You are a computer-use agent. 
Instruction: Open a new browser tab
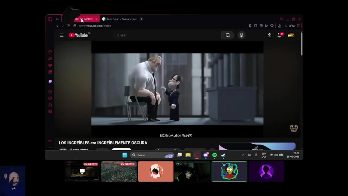tap(141, 19)
